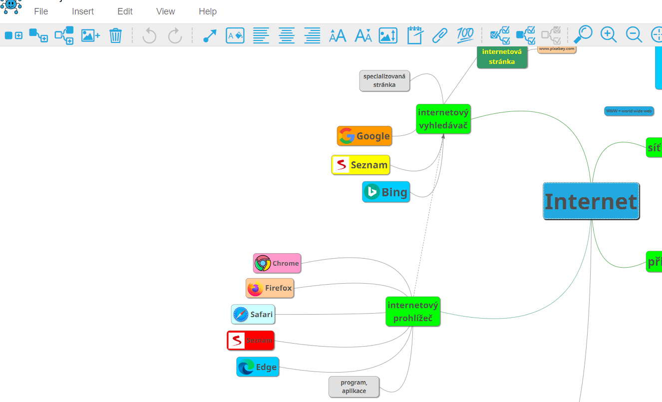
Task: Click the application logo
Action: click(x=11, y=7)
